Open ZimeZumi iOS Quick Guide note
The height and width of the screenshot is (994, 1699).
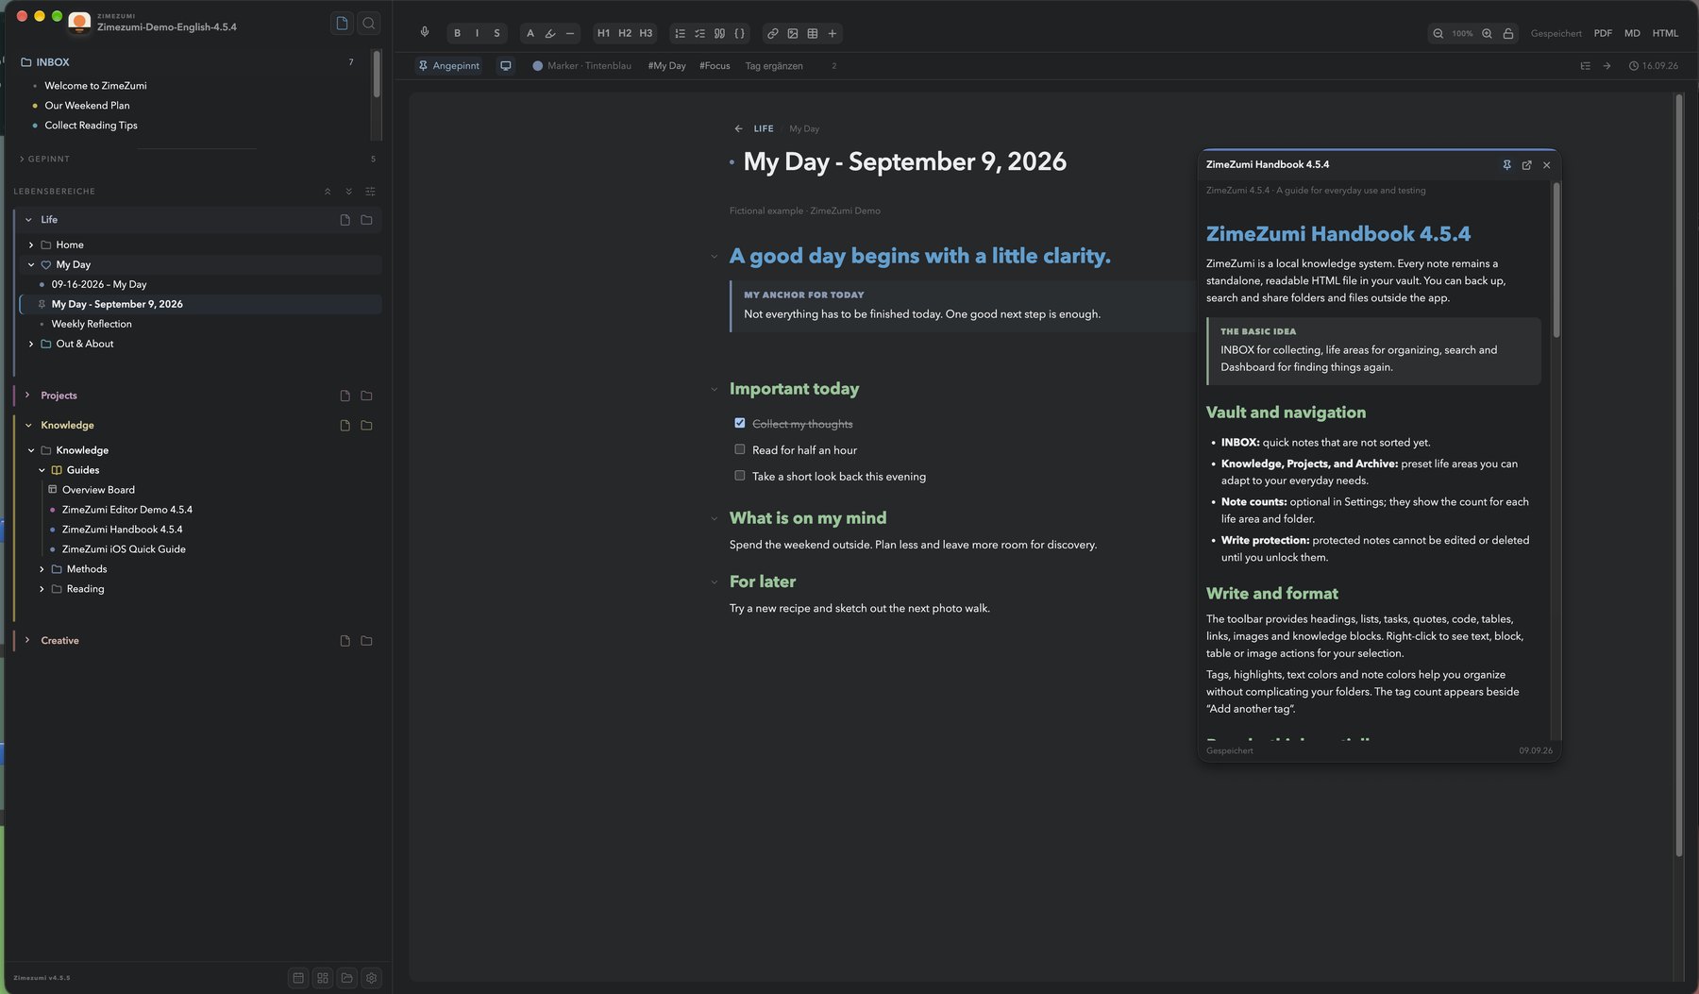click(x=124, y=549)
